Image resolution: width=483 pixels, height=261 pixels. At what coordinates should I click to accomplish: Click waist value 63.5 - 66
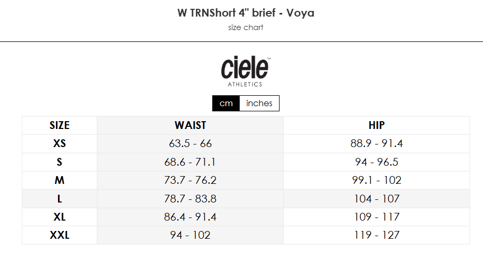pyautogui.click(x=190, y=143)
